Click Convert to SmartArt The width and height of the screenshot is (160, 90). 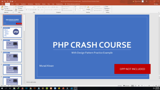[x=67, y=10]
